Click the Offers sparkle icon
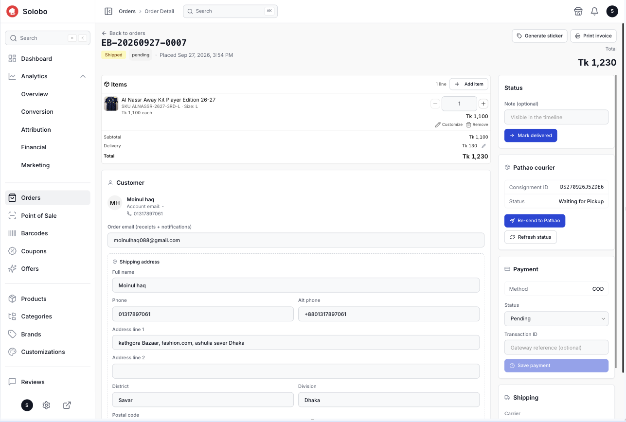 (x=13, y=269)
